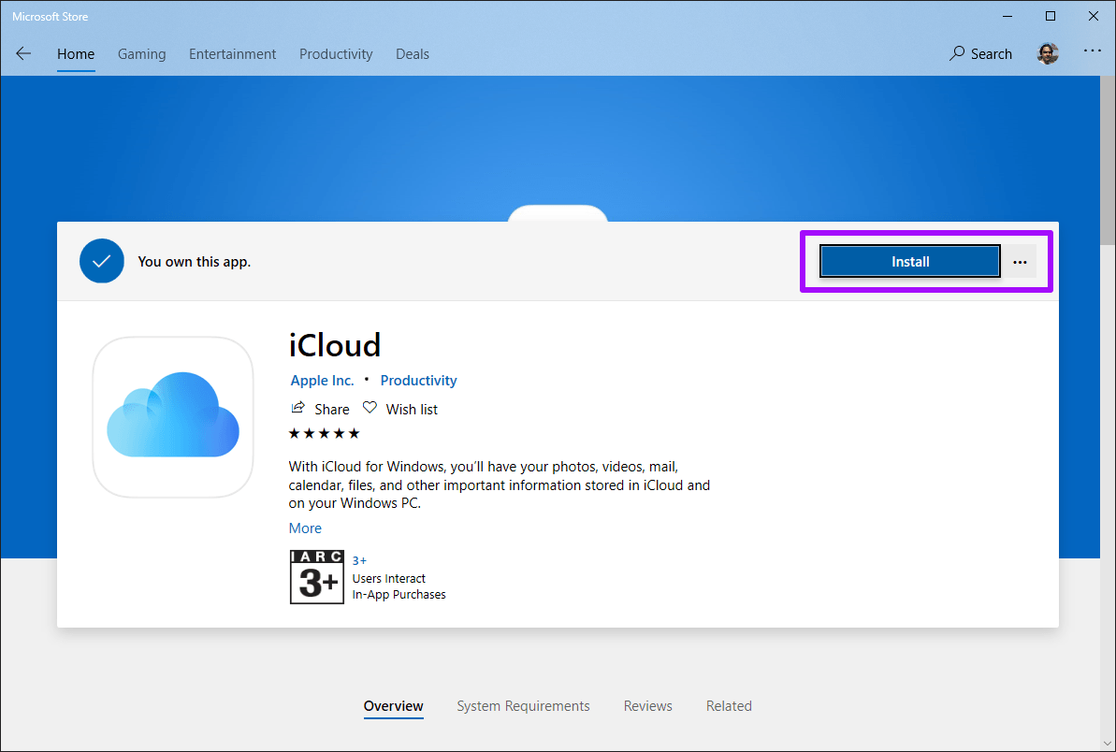Open the Gaming tab
The height and width of the screenshot is (752, 1116).
[x=141, y=54]
